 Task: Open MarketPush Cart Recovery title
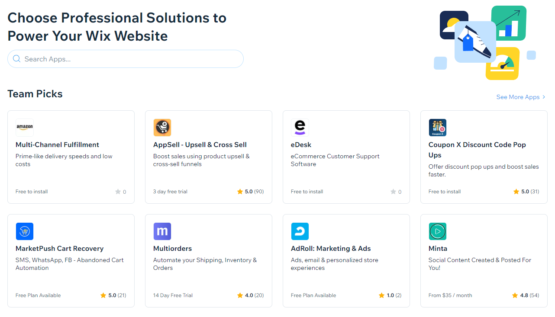click(x=59, y=249)
